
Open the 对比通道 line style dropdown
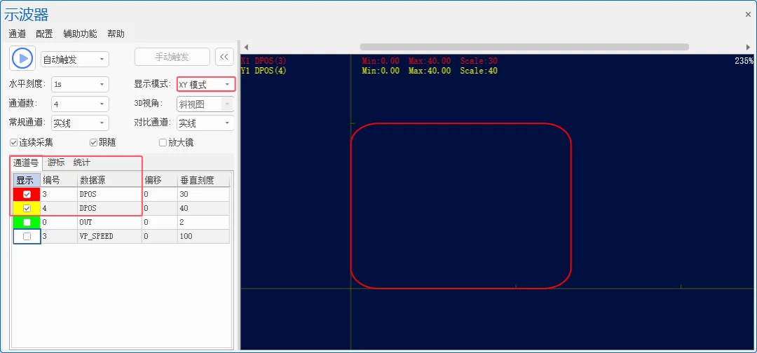(205, 123)
